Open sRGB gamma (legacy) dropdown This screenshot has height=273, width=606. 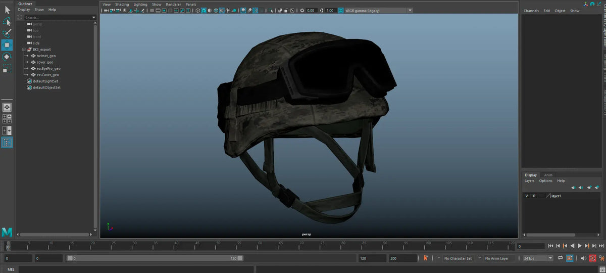click(378, 10)
